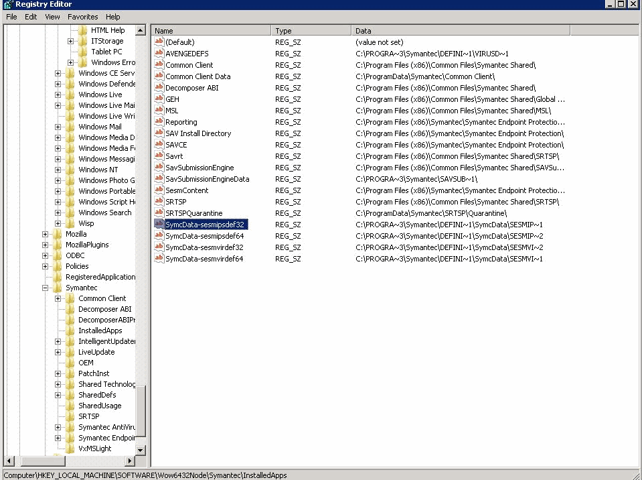Click the ab icon of SymcData-sesmvirdef64
The height and width of the screenshot is (480, 642).
point(159,259)
